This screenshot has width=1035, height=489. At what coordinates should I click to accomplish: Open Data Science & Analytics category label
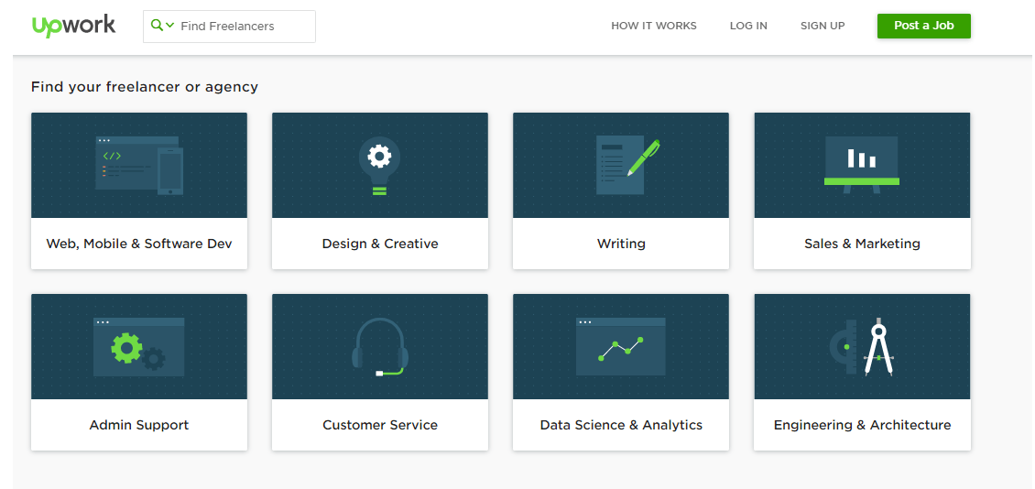coord(621,425)
